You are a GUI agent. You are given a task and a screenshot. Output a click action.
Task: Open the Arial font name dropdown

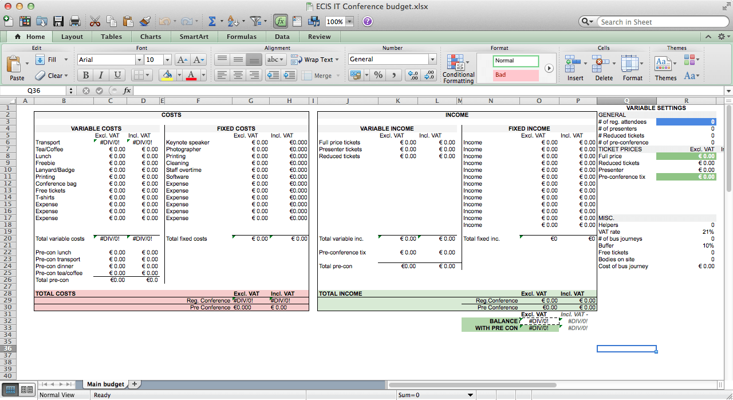click(x=139, y=60)
